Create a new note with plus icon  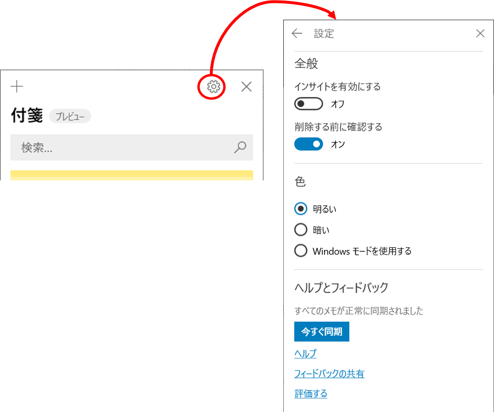click(x=17, y=86)
